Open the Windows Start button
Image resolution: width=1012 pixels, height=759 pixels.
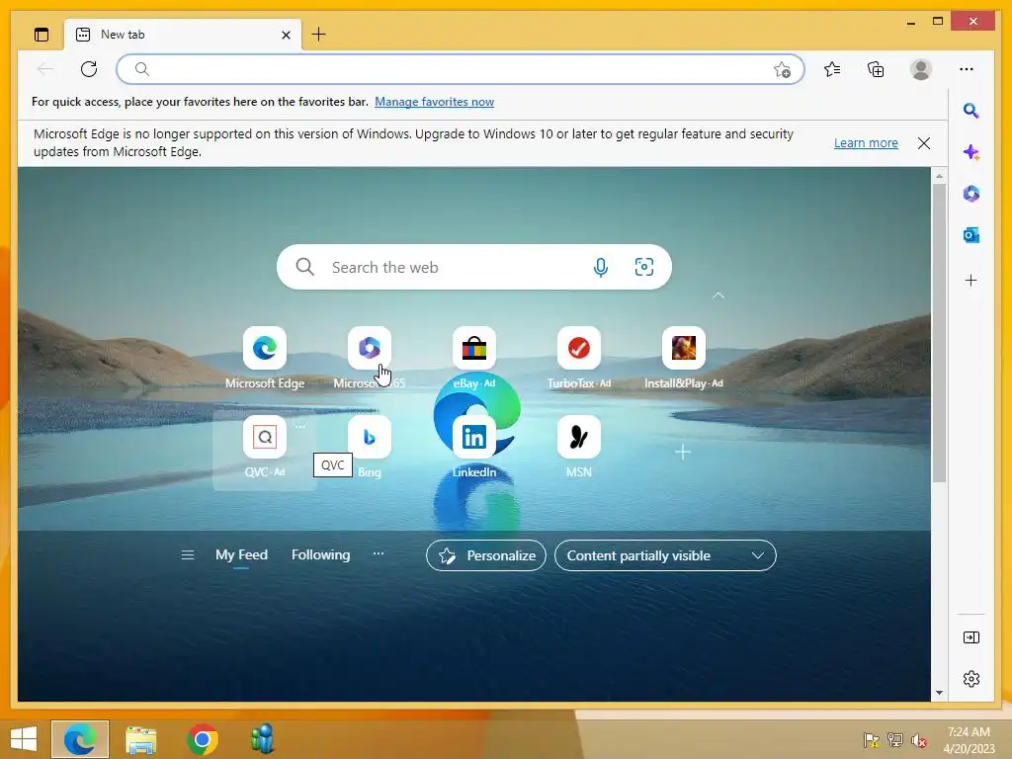tap(24, 739)
